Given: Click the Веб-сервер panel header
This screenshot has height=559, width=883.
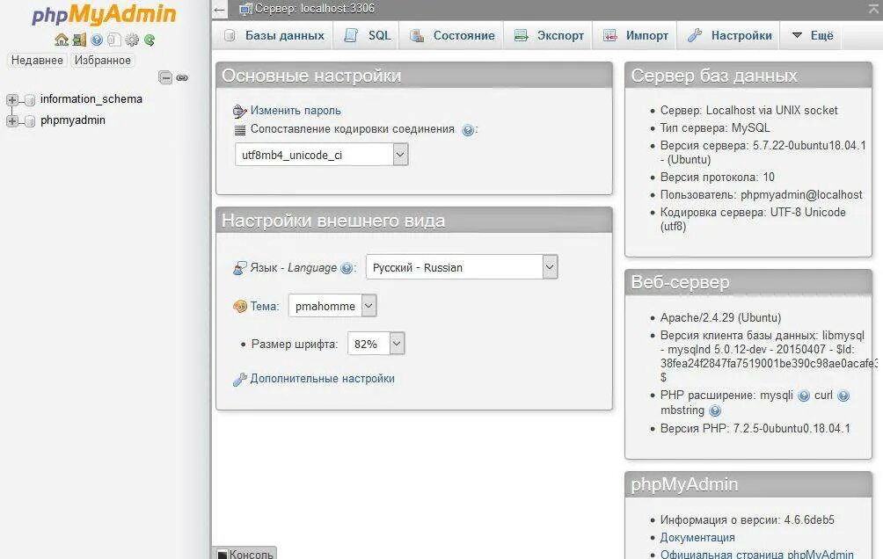Looking at the screenshot, I should pyautogui.click(x=748, y=282).
